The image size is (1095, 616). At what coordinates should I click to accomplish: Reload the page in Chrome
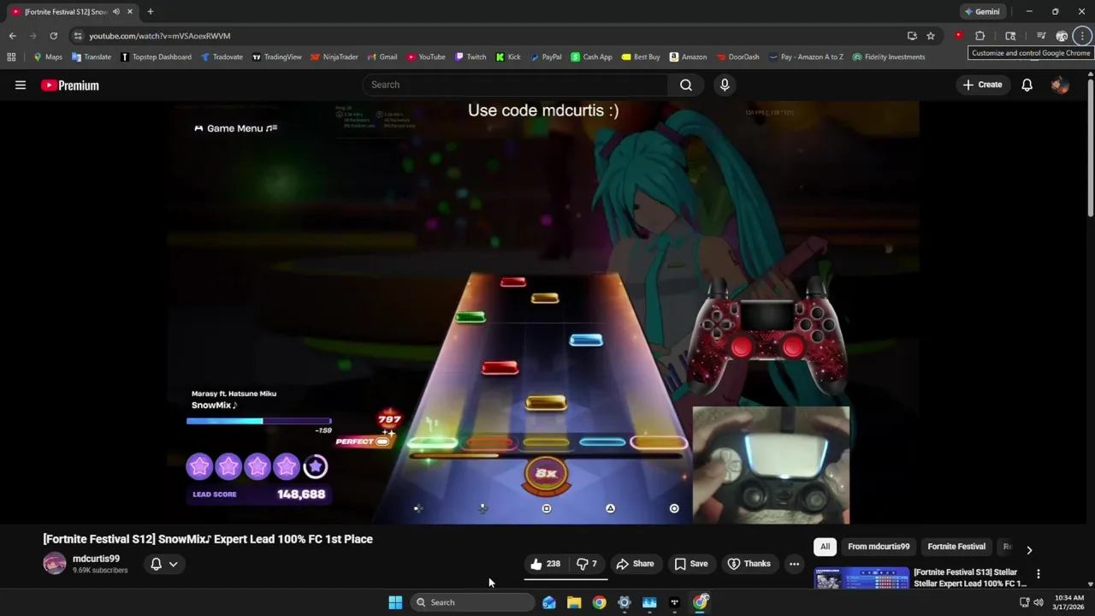click(x=53, y=36)
